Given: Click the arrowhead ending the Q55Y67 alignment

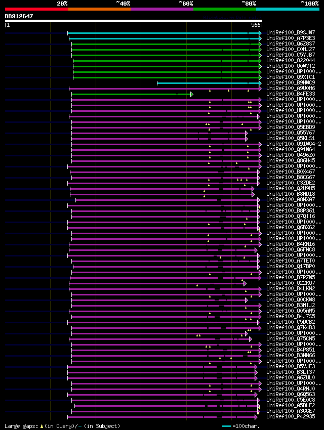Looking at the screenshot, I should pyautogui.click(x=247, y=133).
